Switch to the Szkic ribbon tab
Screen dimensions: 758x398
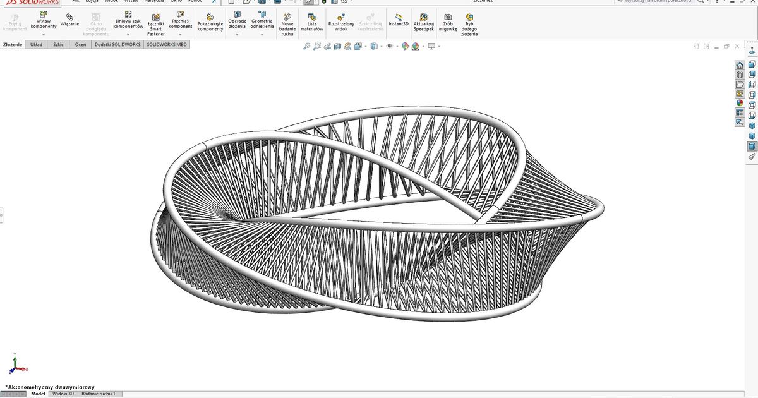click(x=57, y=45)
